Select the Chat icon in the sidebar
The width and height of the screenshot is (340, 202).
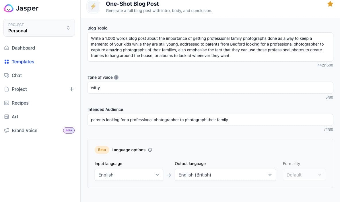7,75
